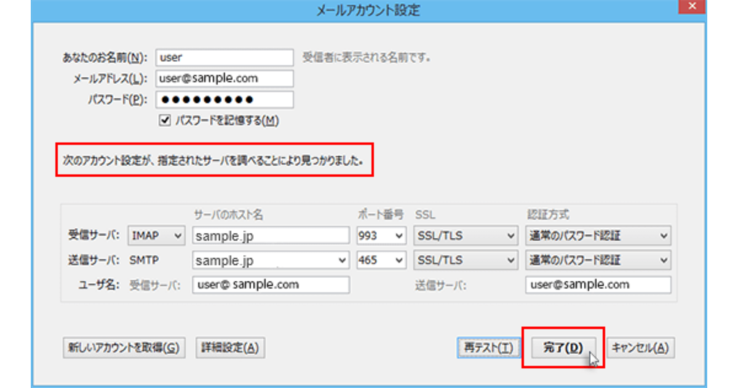The image size is (738, 388).
Task: Click the outgoing server username field
Action: pos(597,285)
